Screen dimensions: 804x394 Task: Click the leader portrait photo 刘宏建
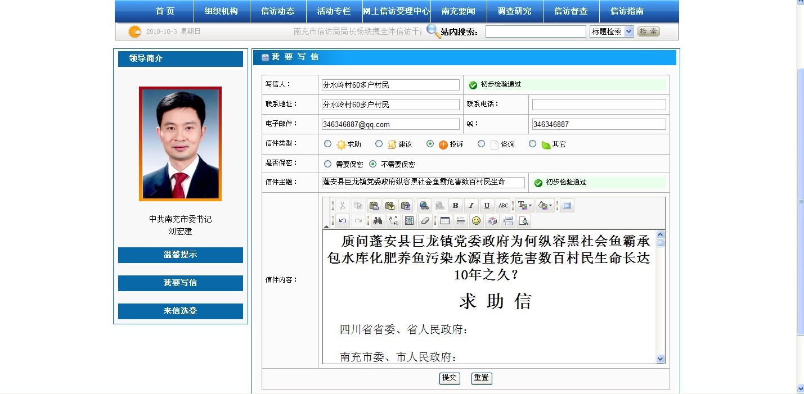[180, 143]
